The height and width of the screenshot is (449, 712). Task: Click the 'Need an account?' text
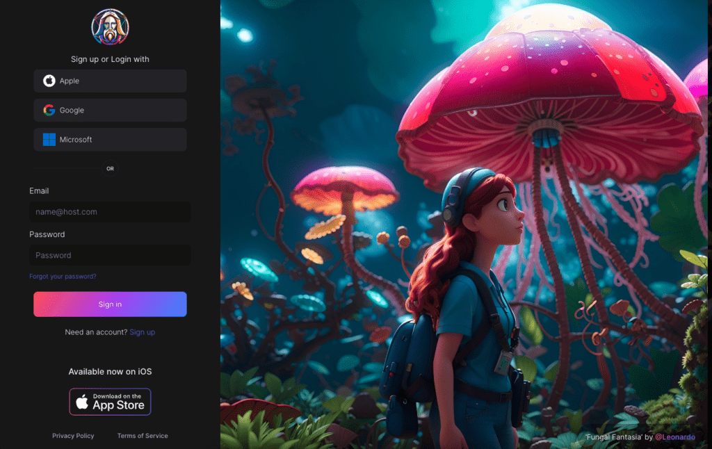coord(96,332)
